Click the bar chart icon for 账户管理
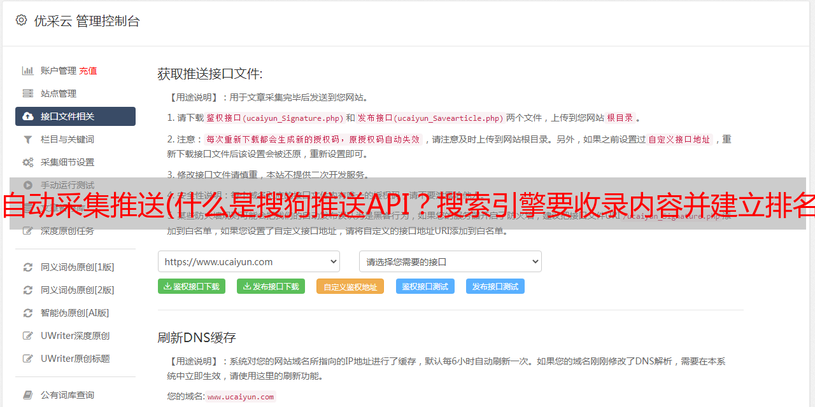Screen dimensions: 815x407 tap(28, 71)
